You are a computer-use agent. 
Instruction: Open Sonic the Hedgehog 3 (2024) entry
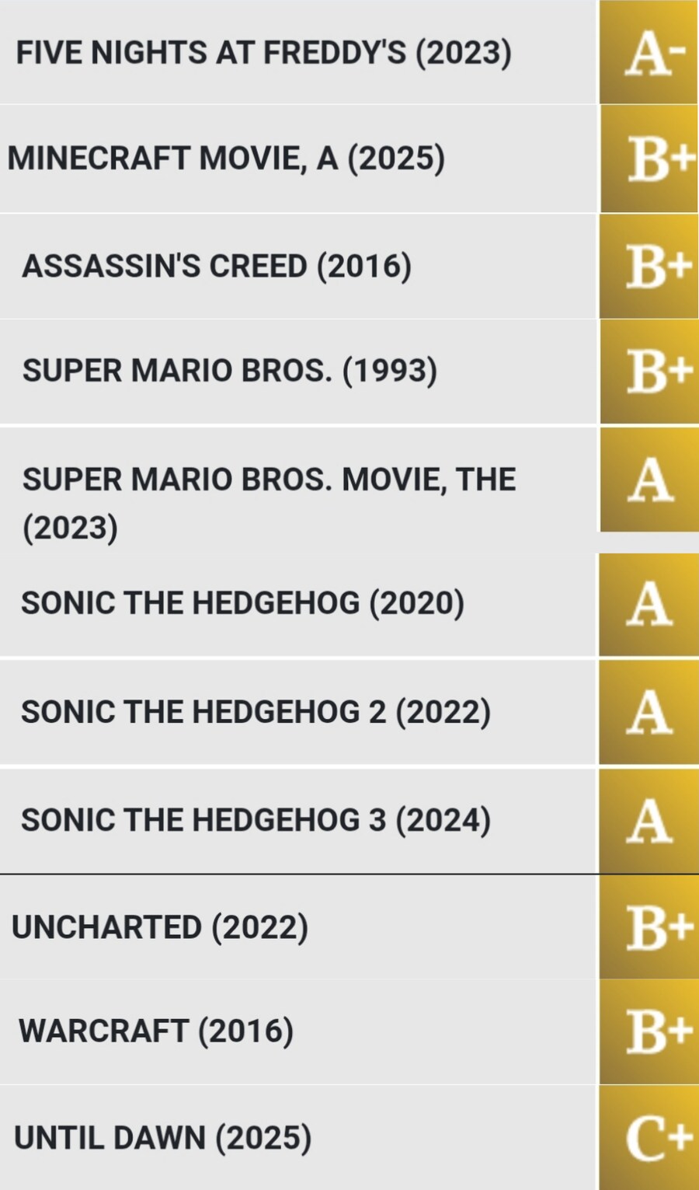click(x=256, y=820)
